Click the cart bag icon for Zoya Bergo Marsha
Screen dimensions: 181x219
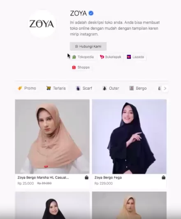tap(86, 177)
